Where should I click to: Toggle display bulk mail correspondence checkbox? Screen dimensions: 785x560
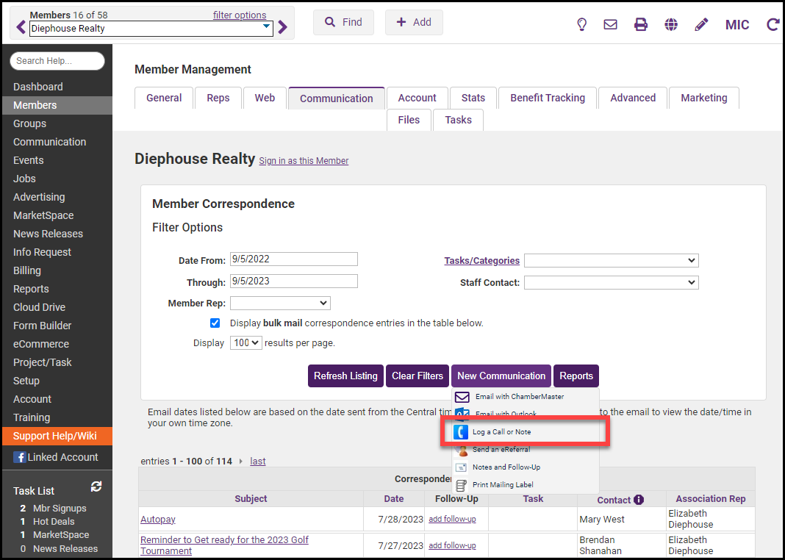[x=215, y=323]
